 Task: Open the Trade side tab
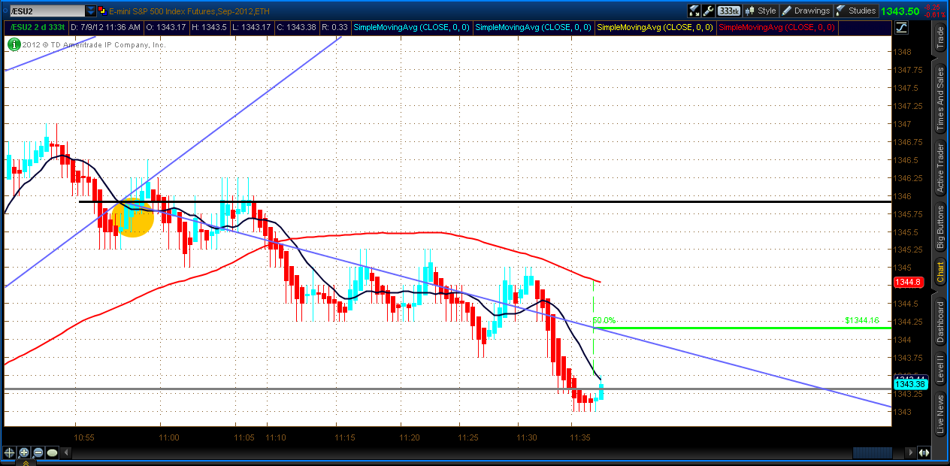tap(939, 38)
